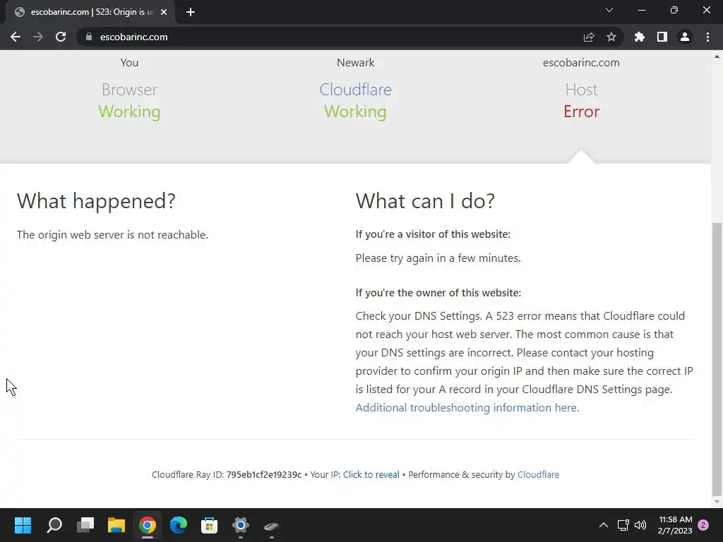
Task: Click to reveal your IP address
Action: coord(371,474)
